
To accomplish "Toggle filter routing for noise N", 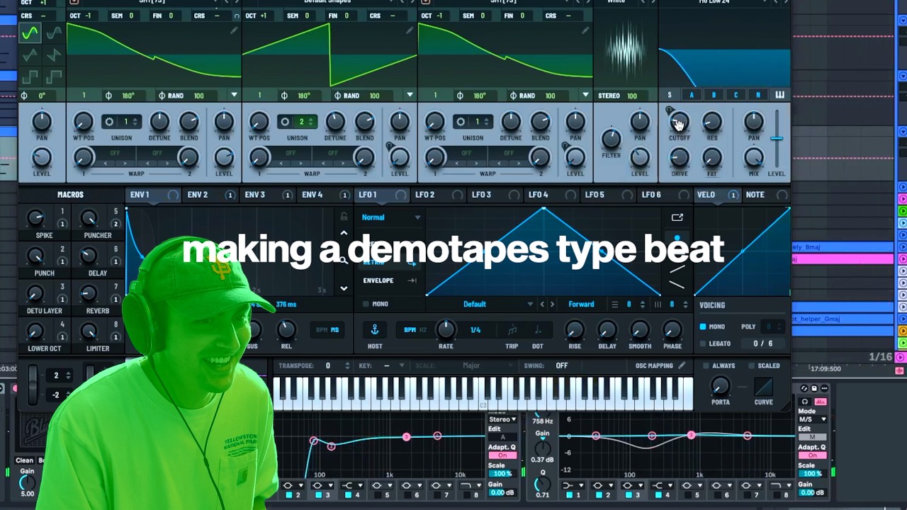I will tap(757, 95).
